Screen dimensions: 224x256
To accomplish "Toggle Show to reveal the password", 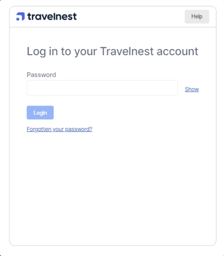I will [x=192, y=89].
